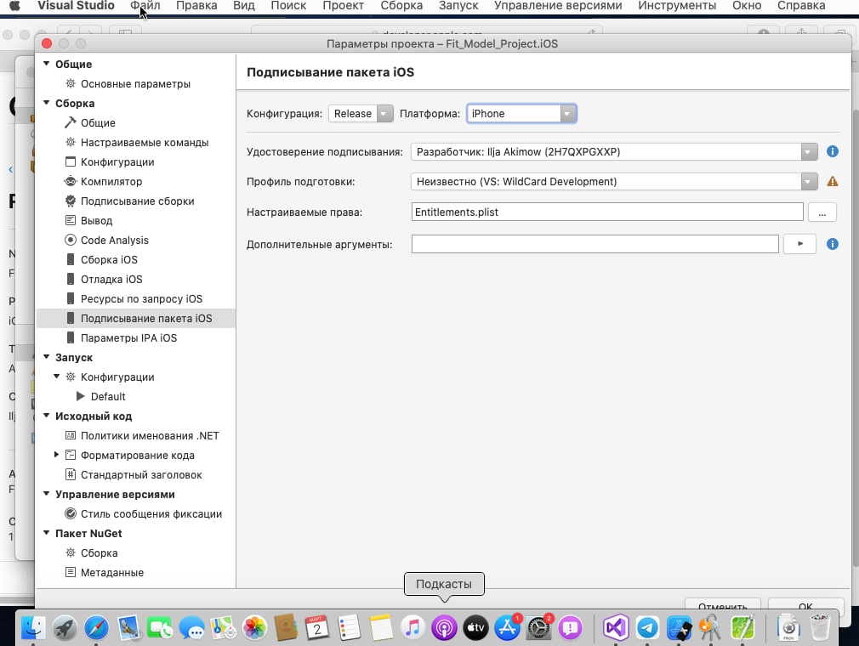Open Photos app in the Dock
859x646 pixels.
(254, 627)
